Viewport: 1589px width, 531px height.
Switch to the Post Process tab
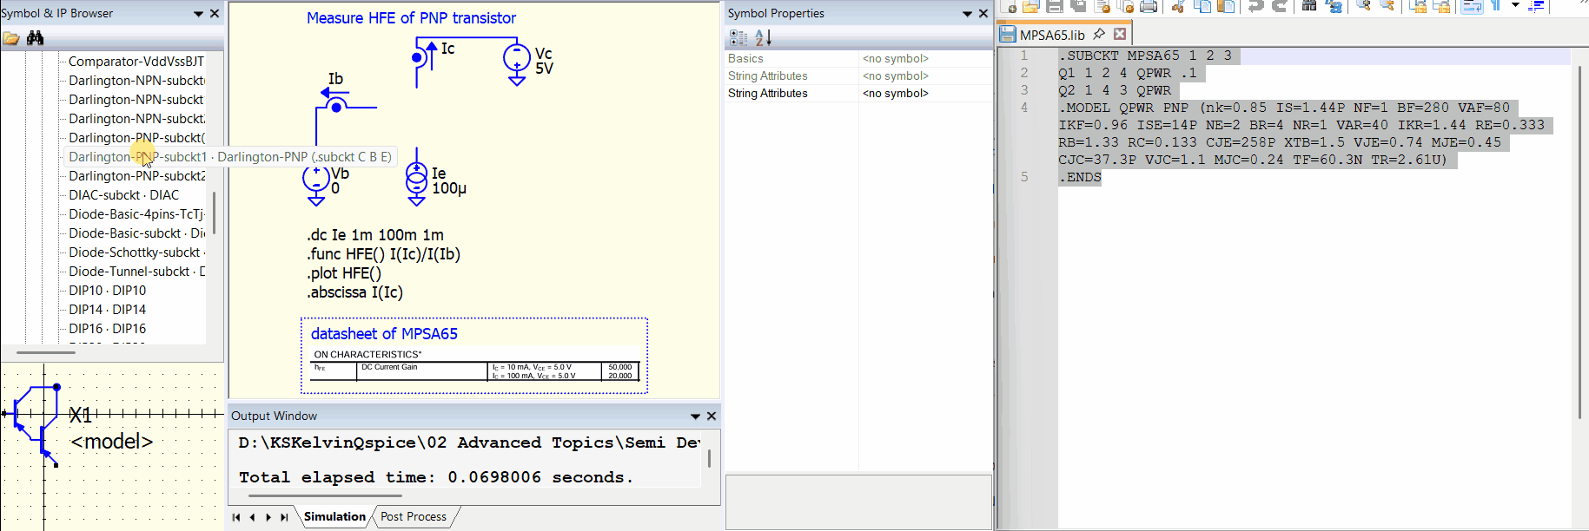[414, 517]
